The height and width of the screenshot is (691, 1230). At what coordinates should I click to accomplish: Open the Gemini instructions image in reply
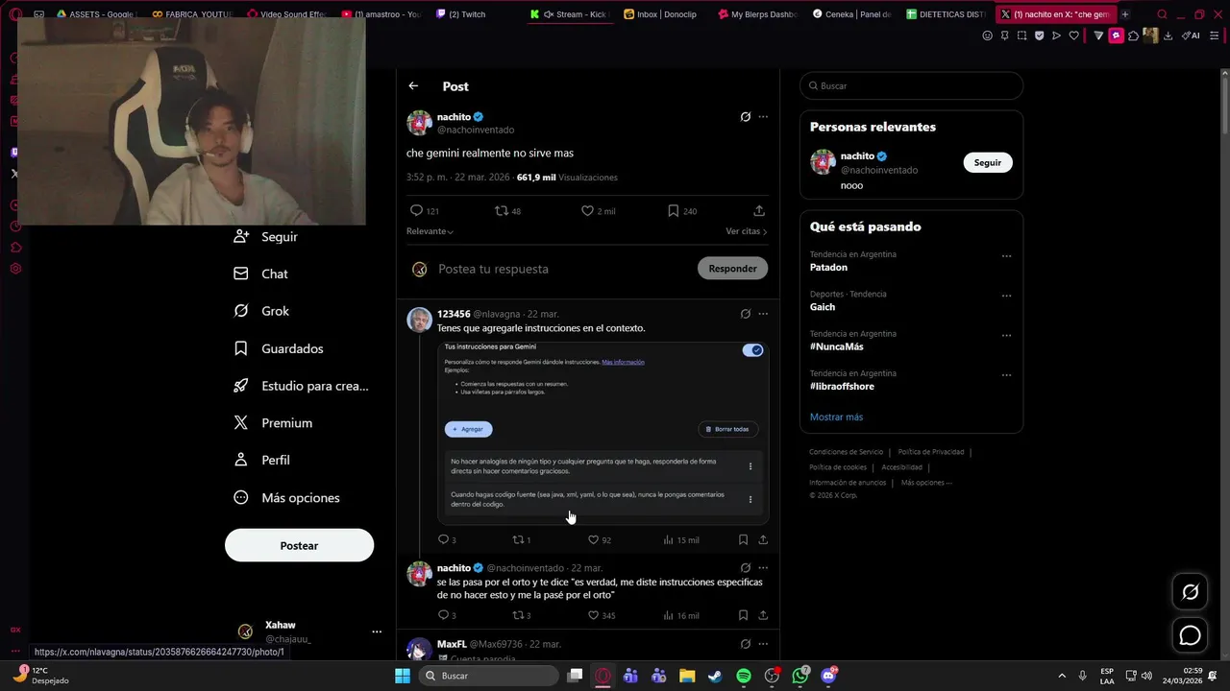[x=603, y=432]
